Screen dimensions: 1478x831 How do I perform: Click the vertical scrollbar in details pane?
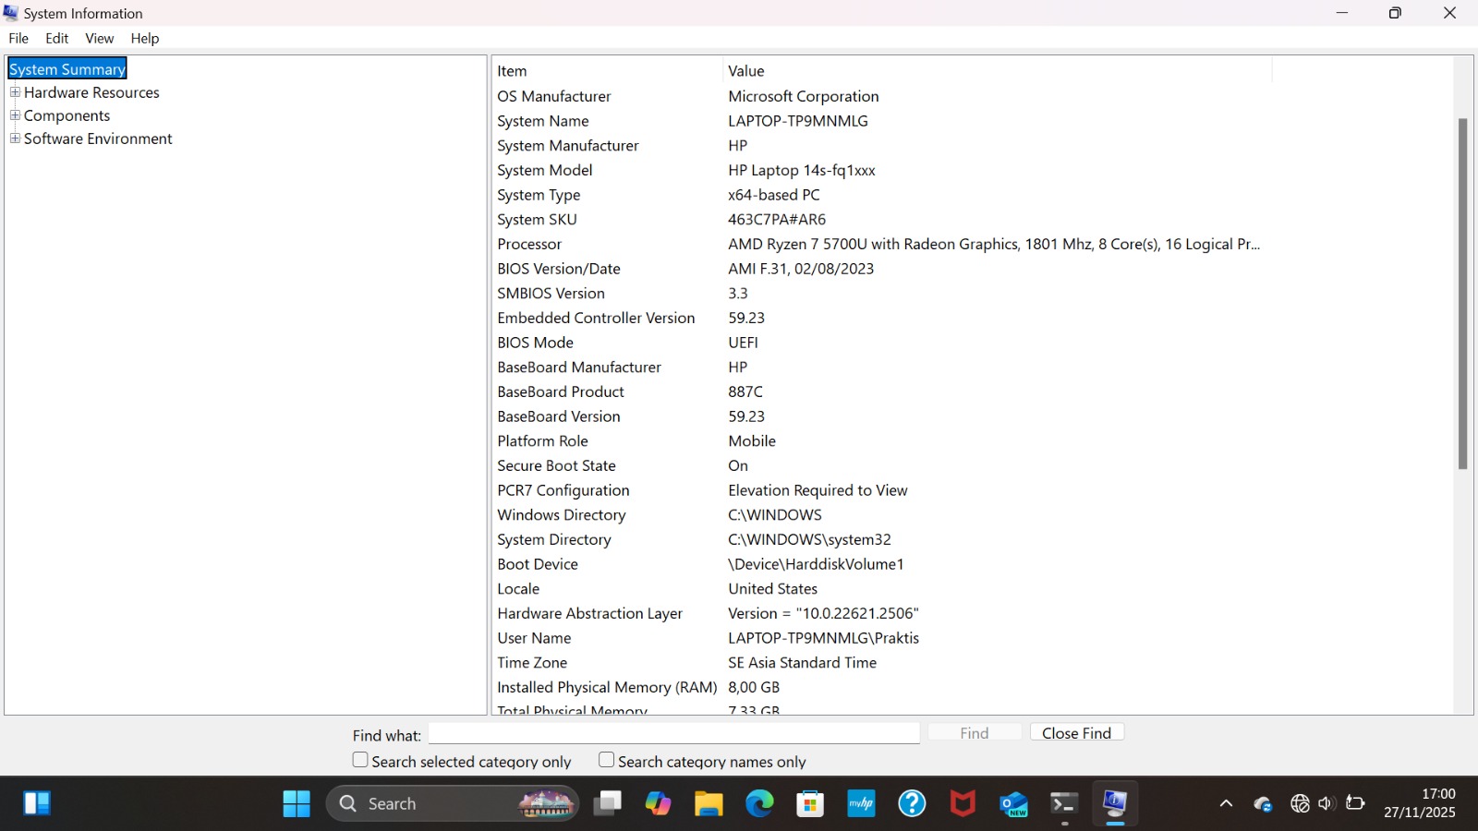[1462, 294]
